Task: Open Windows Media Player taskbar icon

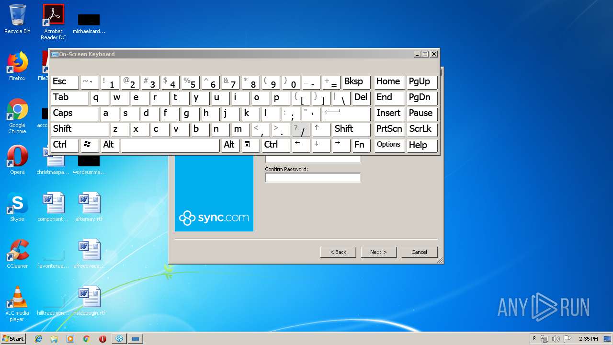Action: coord(70,339)
